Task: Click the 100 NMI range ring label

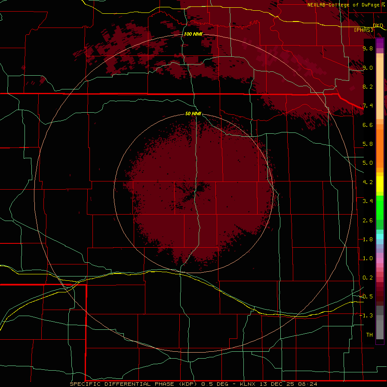Action: pyautogui.click(x=193, y=34)
